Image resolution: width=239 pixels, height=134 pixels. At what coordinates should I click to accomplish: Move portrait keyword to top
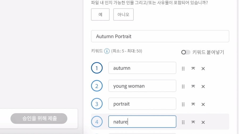(x=193, y=104)
